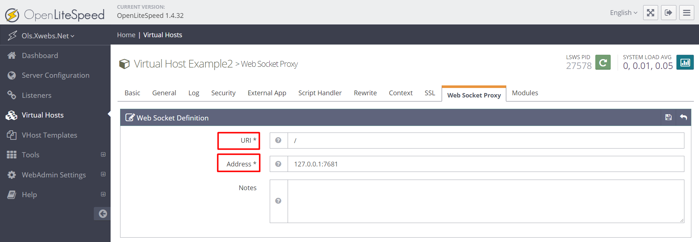699x242 pixels.
Task: Click the green graceful restart icon
Action: [603, 62]
